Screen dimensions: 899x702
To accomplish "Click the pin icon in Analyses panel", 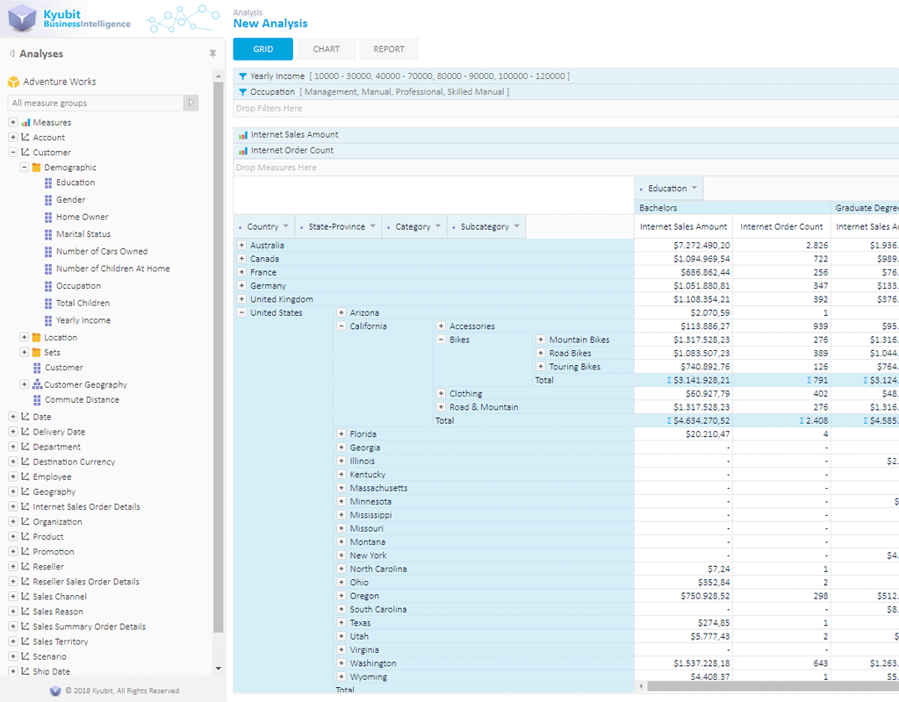I will click(212, 54).
